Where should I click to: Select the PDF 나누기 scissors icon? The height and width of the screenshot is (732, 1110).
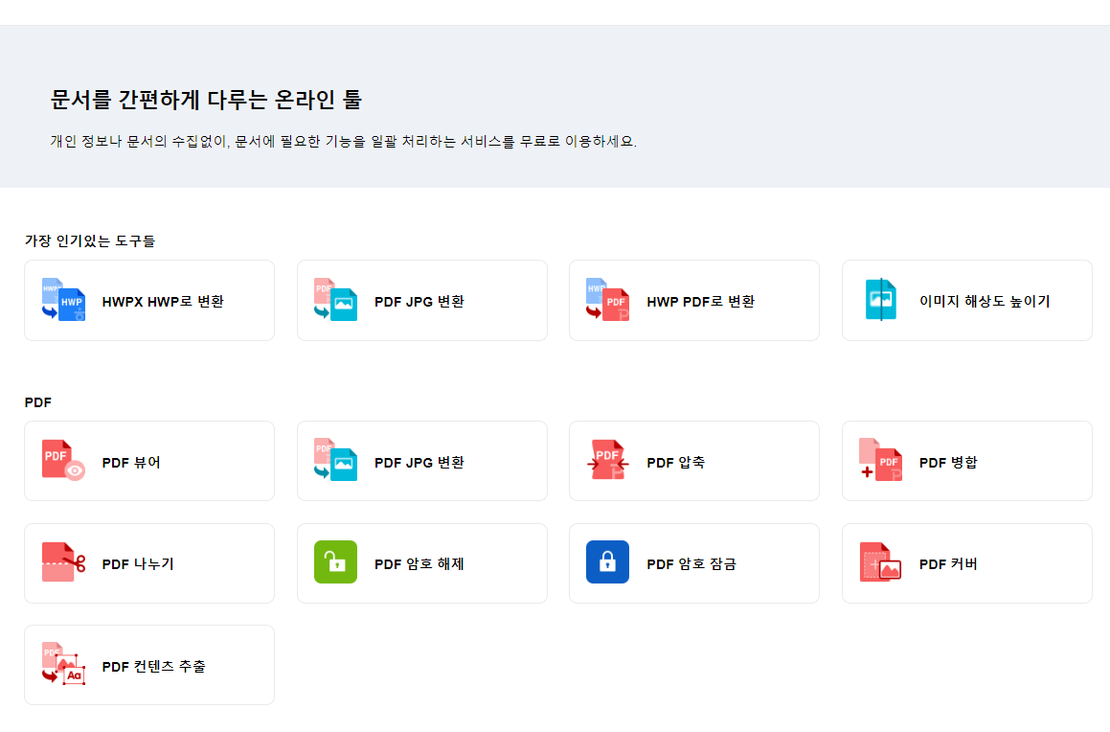pos(61,562)
